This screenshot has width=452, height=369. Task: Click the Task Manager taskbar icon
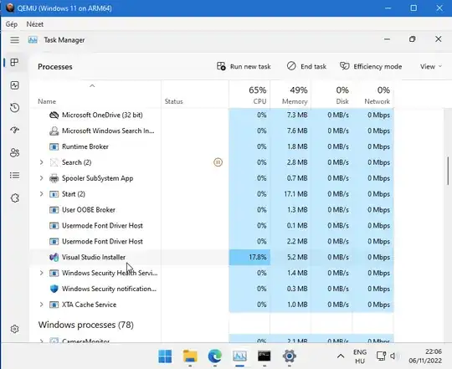click(239, 356)
